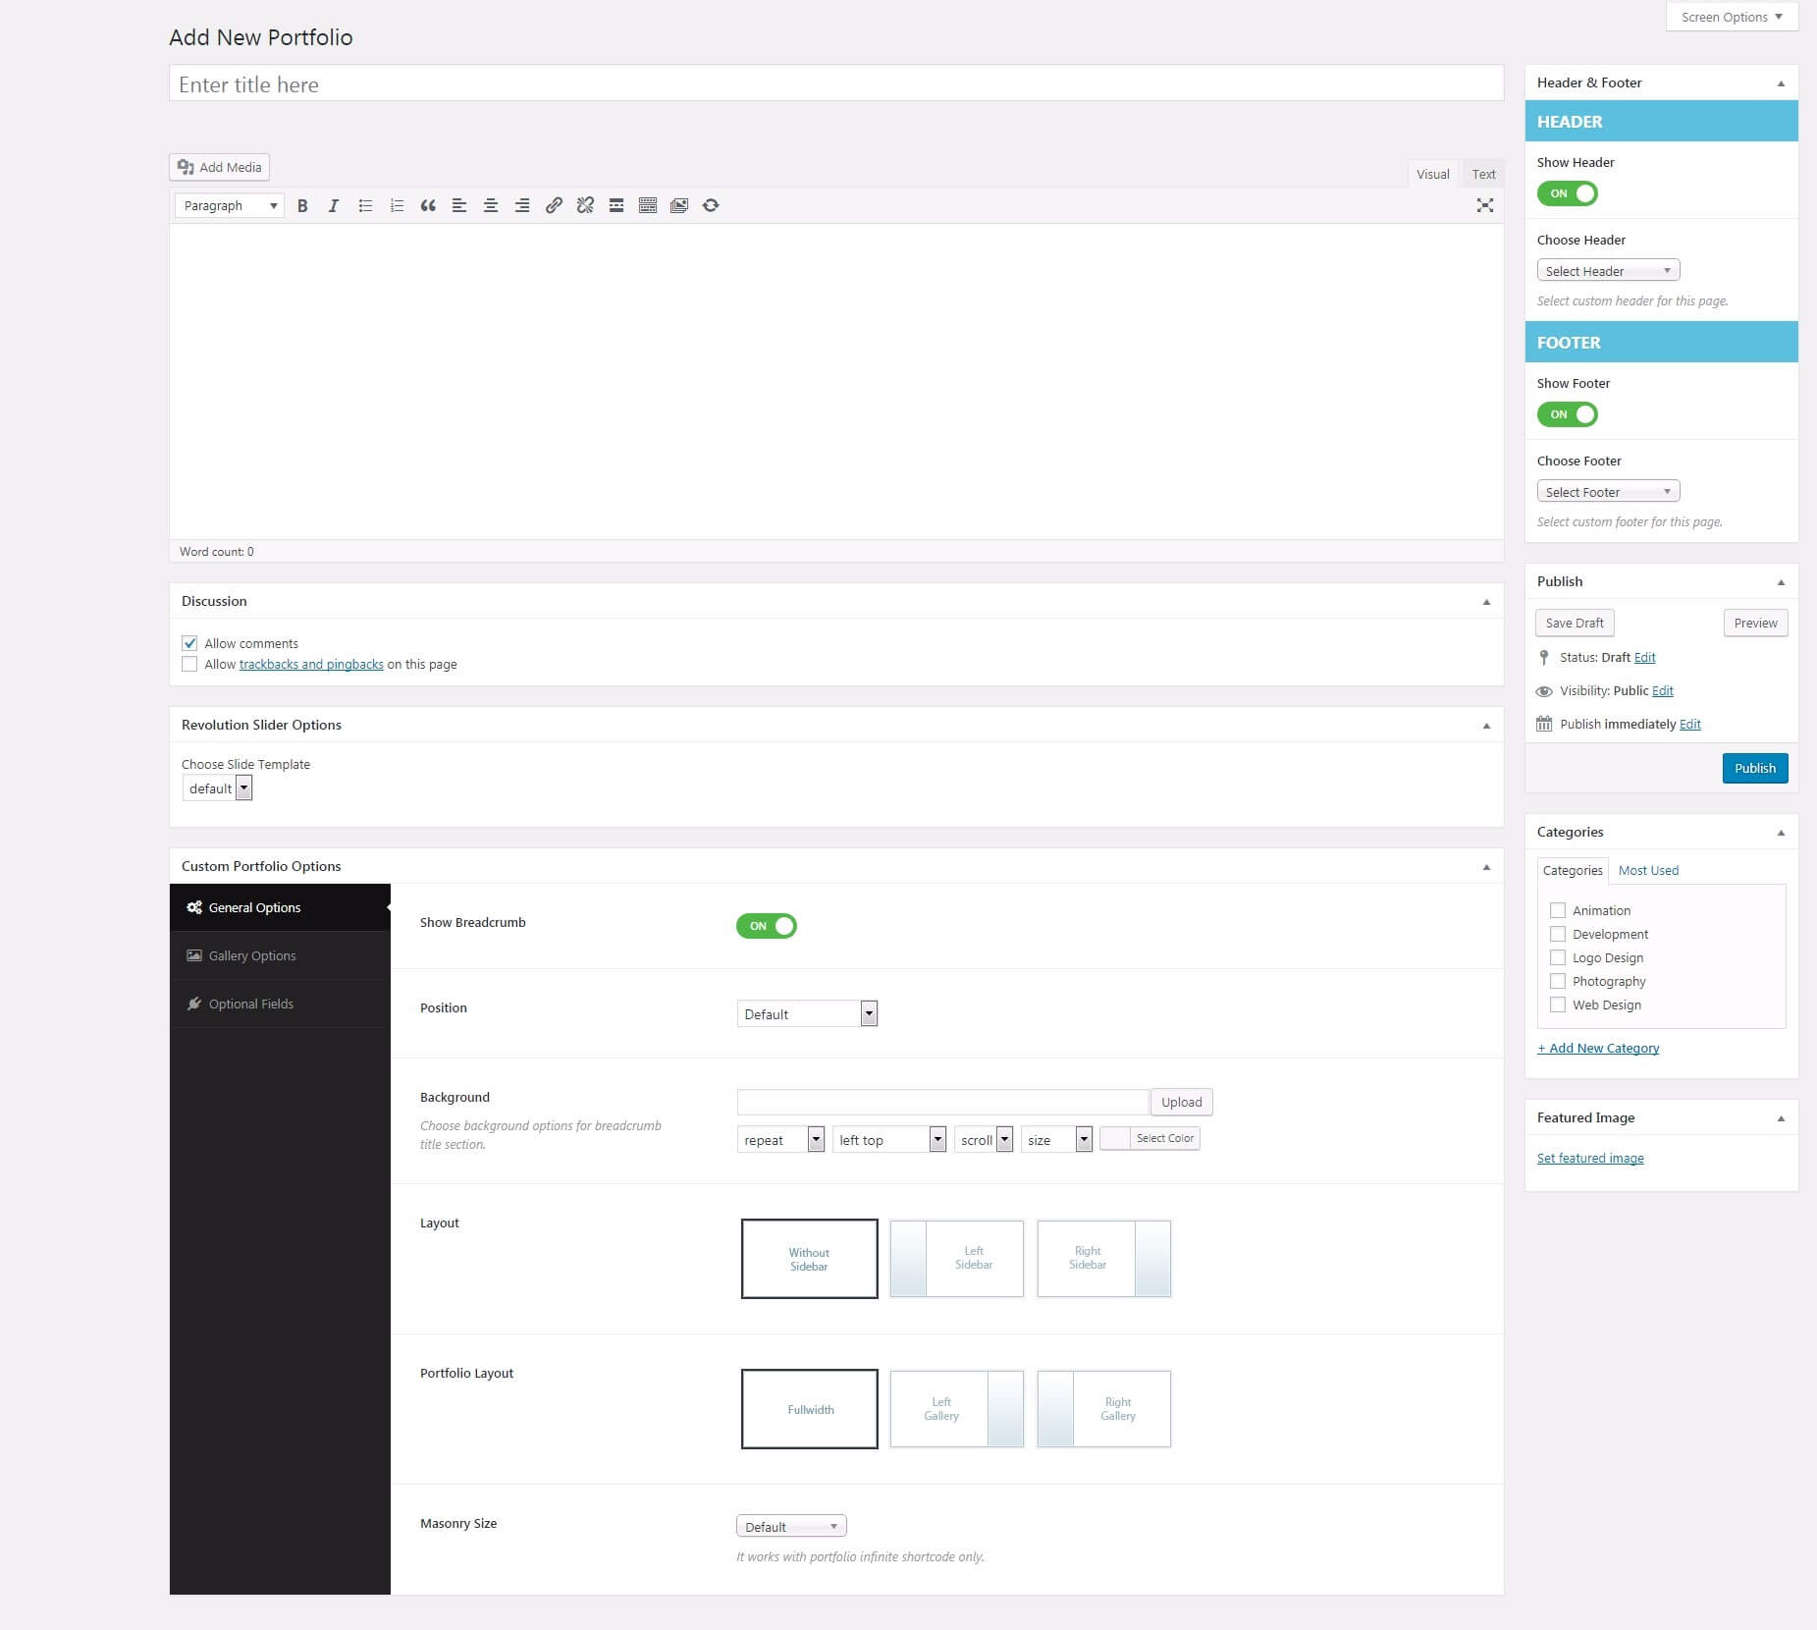This screenshot has height=1630, width=1817.
Task: Click the Preview button
Action: coord(1755,623)
